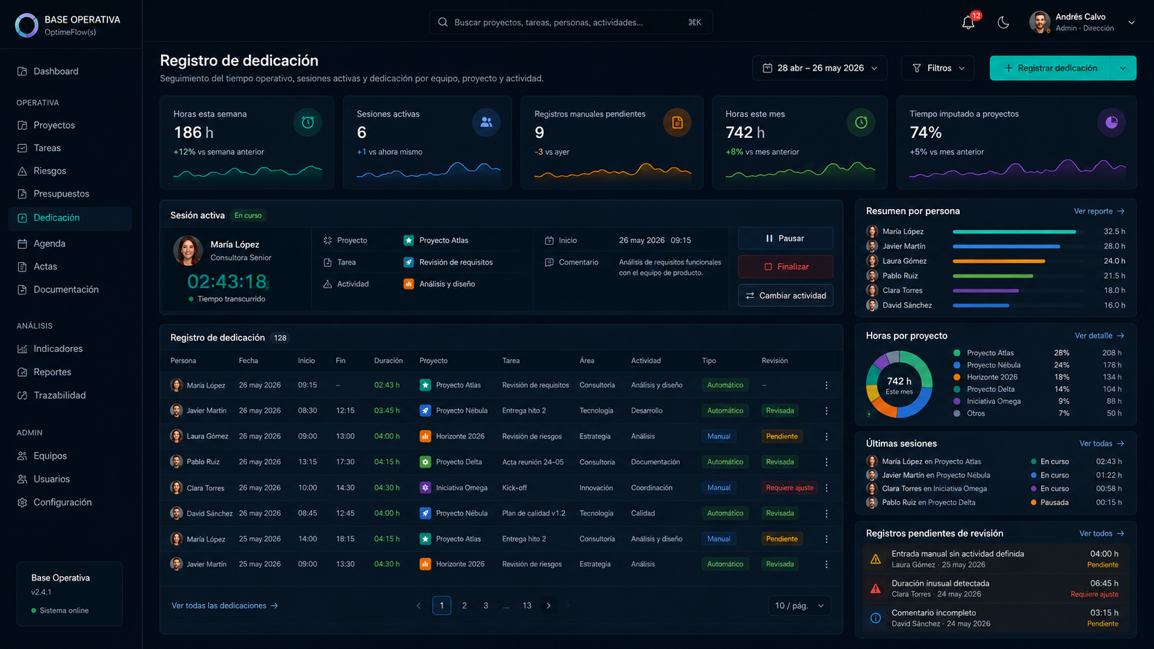The image size is (1154, 649).
Task: Click the Proyecto Nébula legend color dot
Action: (957, 366)
